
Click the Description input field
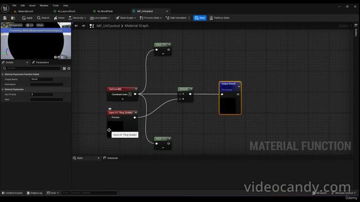point(47,84)
